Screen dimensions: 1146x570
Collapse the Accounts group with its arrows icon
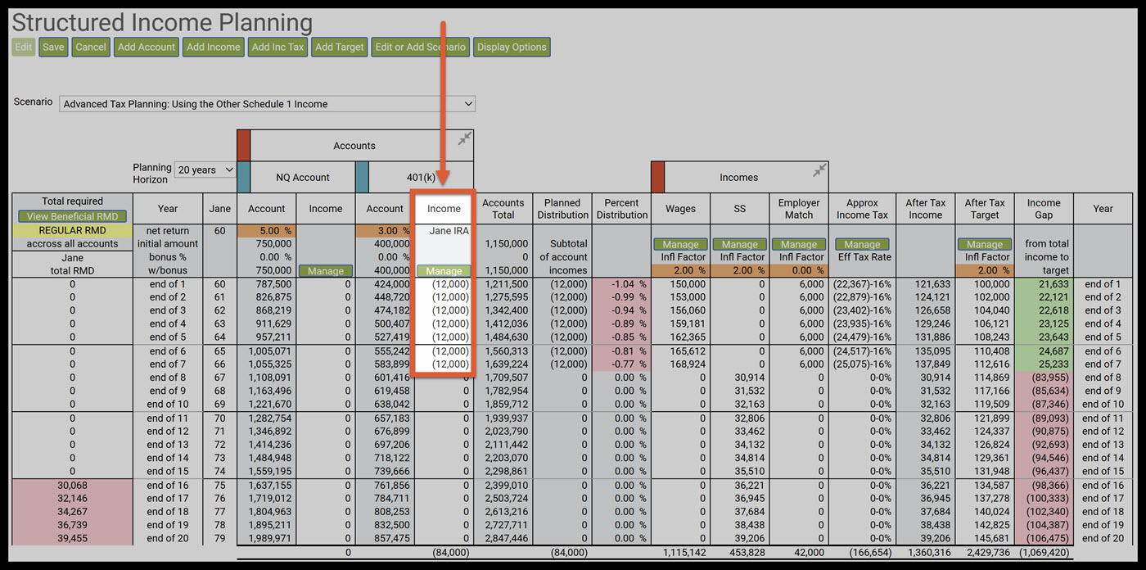pos(464,139)
